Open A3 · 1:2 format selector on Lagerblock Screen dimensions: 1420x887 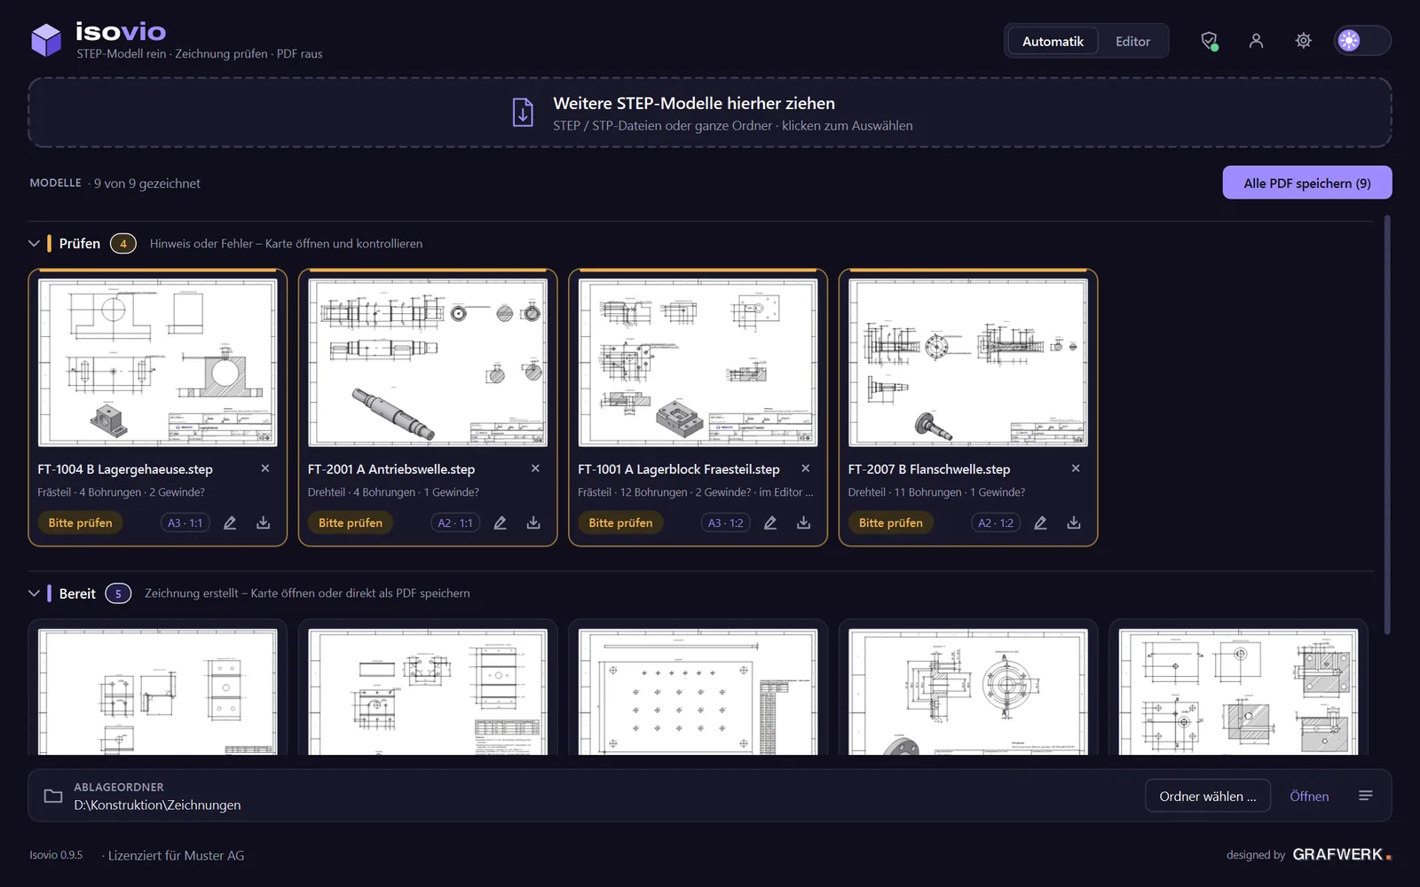(x=725, y=523)
